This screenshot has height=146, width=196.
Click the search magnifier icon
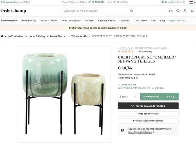(132, 11)
